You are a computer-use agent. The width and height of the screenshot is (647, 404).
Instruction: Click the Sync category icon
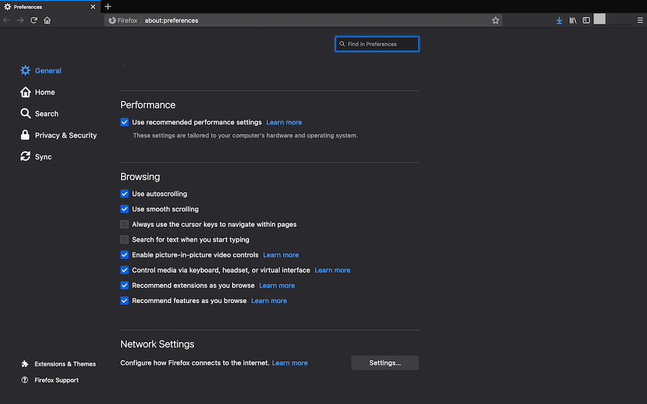[25, 156]
